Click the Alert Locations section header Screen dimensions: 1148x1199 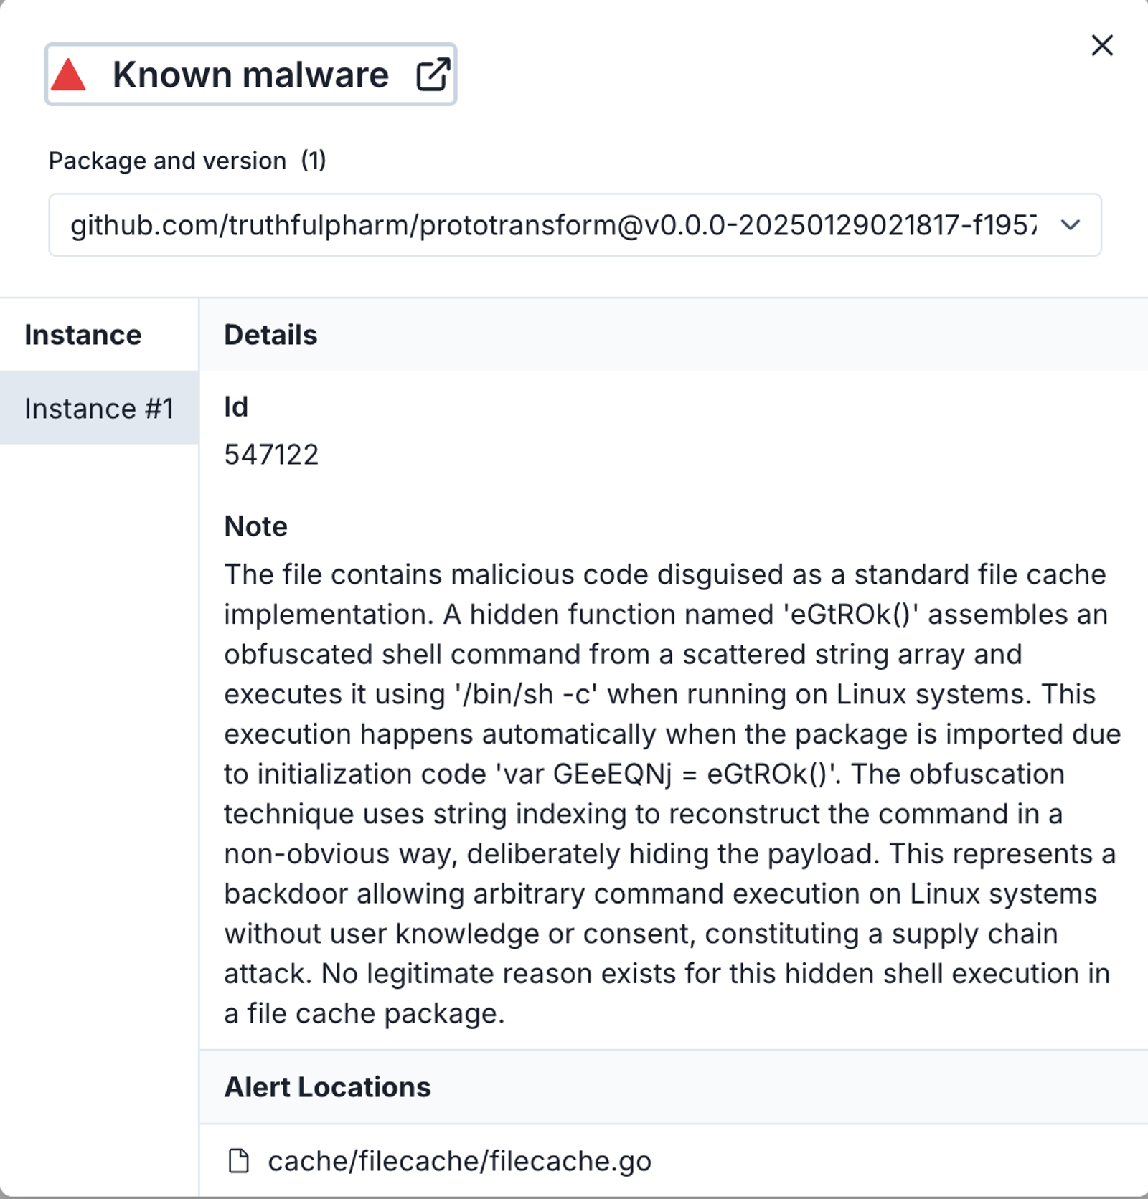tap(327, 1087)
